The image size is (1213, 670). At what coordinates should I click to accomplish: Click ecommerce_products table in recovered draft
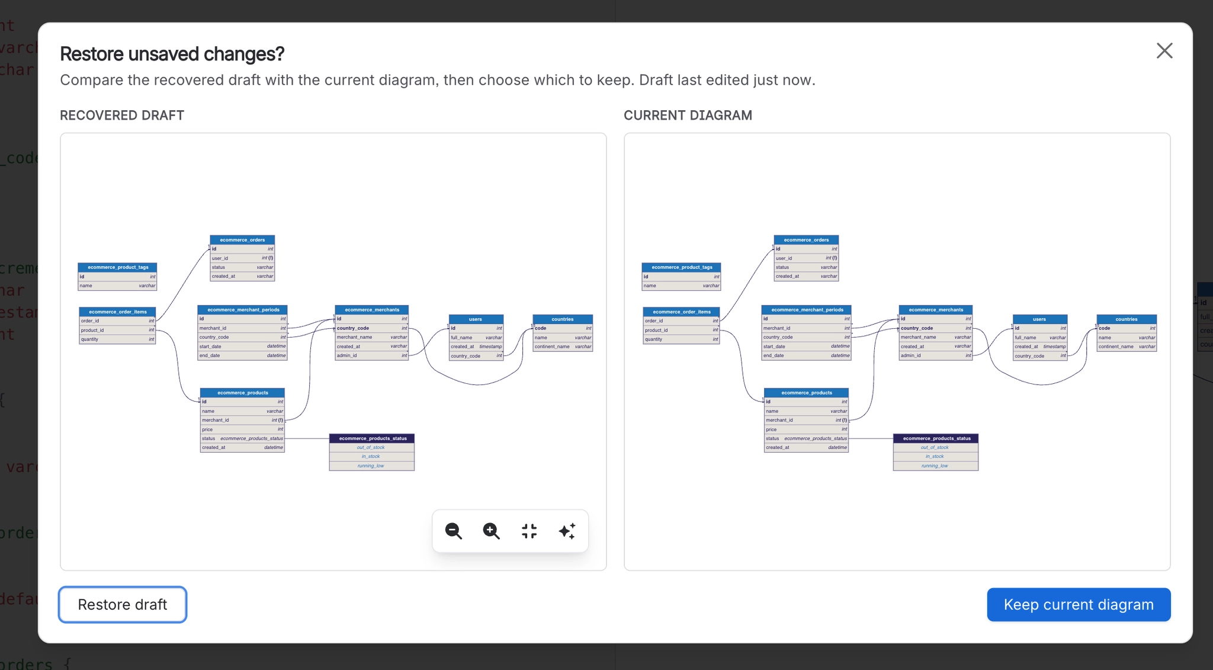(x=242, y=420)
